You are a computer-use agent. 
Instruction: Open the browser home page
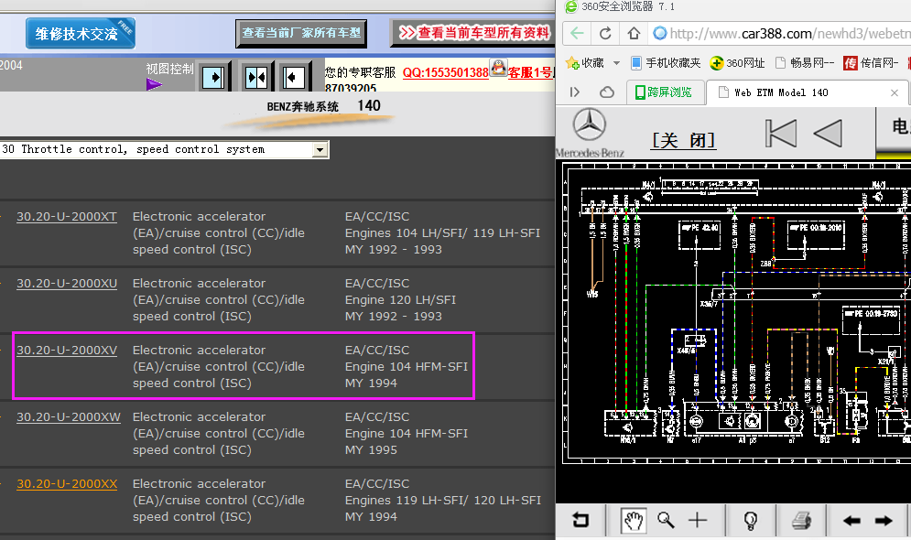tap(634, 33)
